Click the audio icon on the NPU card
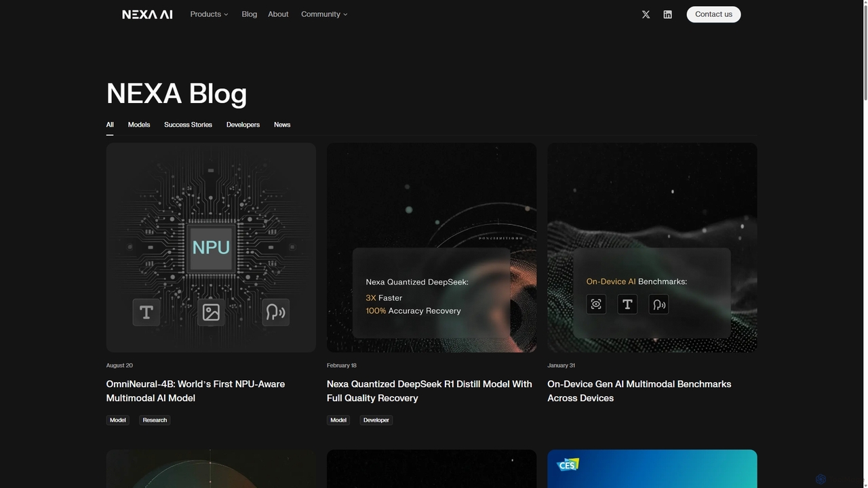Screen dimensions: 868x488 [275, 312]
